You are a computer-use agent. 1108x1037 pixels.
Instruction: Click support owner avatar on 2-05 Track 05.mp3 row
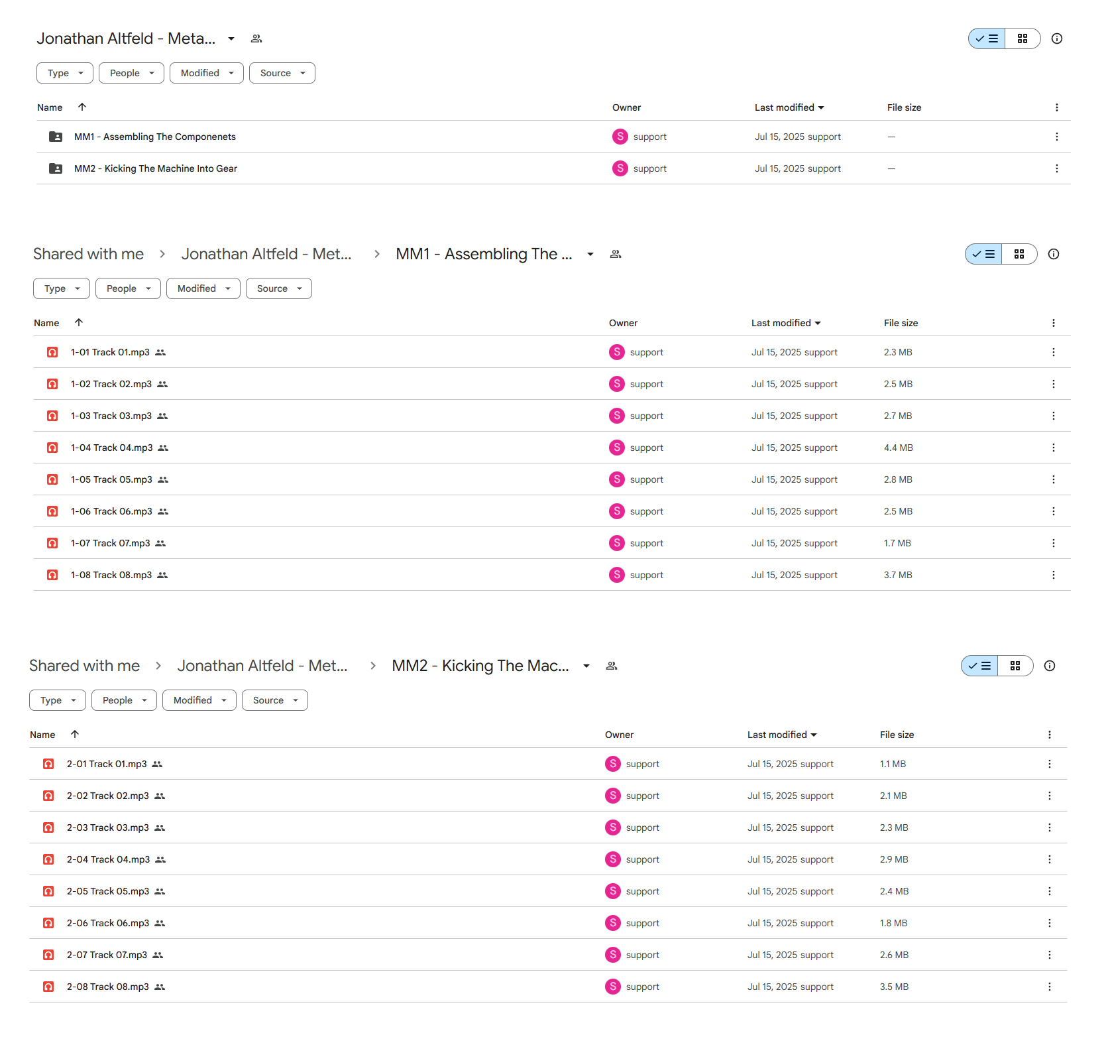tap(613, 891)
